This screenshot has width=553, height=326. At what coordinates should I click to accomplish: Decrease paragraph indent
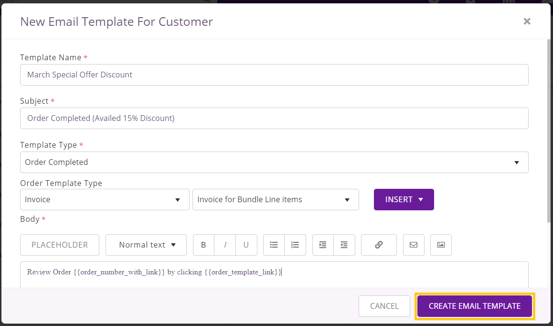(344, 245)
